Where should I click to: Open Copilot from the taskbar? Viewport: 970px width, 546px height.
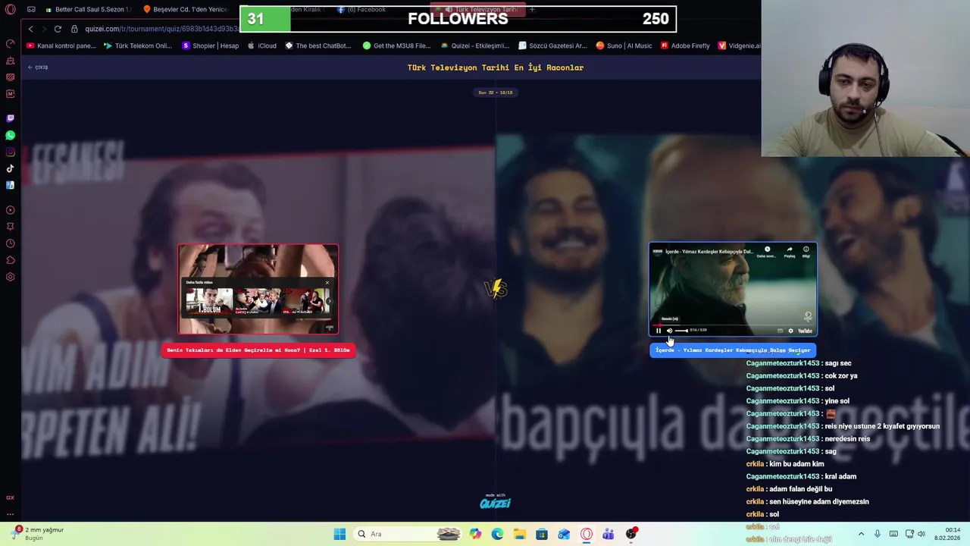pos(475,534)
